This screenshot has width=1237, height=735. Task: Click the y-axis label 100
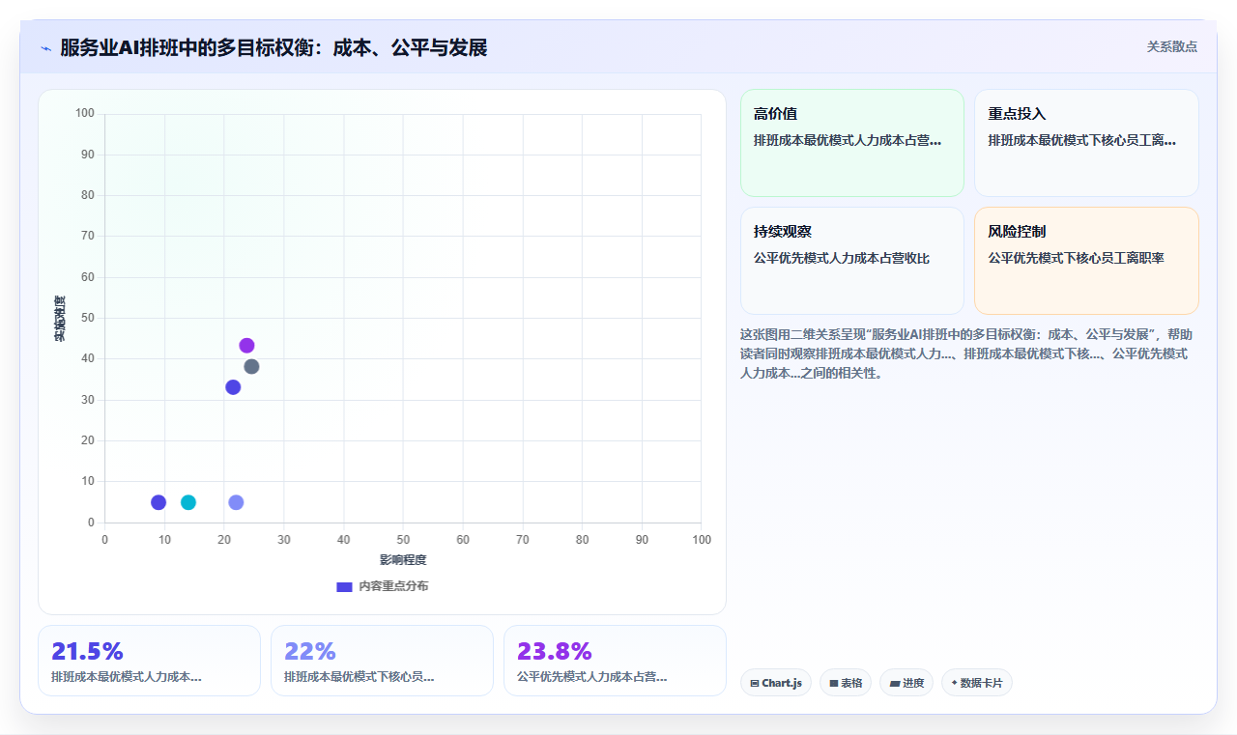(x=85, y=114)
